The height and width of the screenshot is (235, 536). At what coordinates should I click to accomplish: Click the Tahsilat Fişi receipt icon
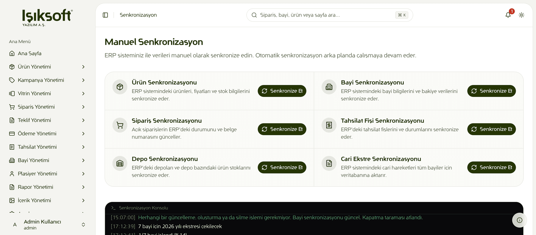pos(329,125)
